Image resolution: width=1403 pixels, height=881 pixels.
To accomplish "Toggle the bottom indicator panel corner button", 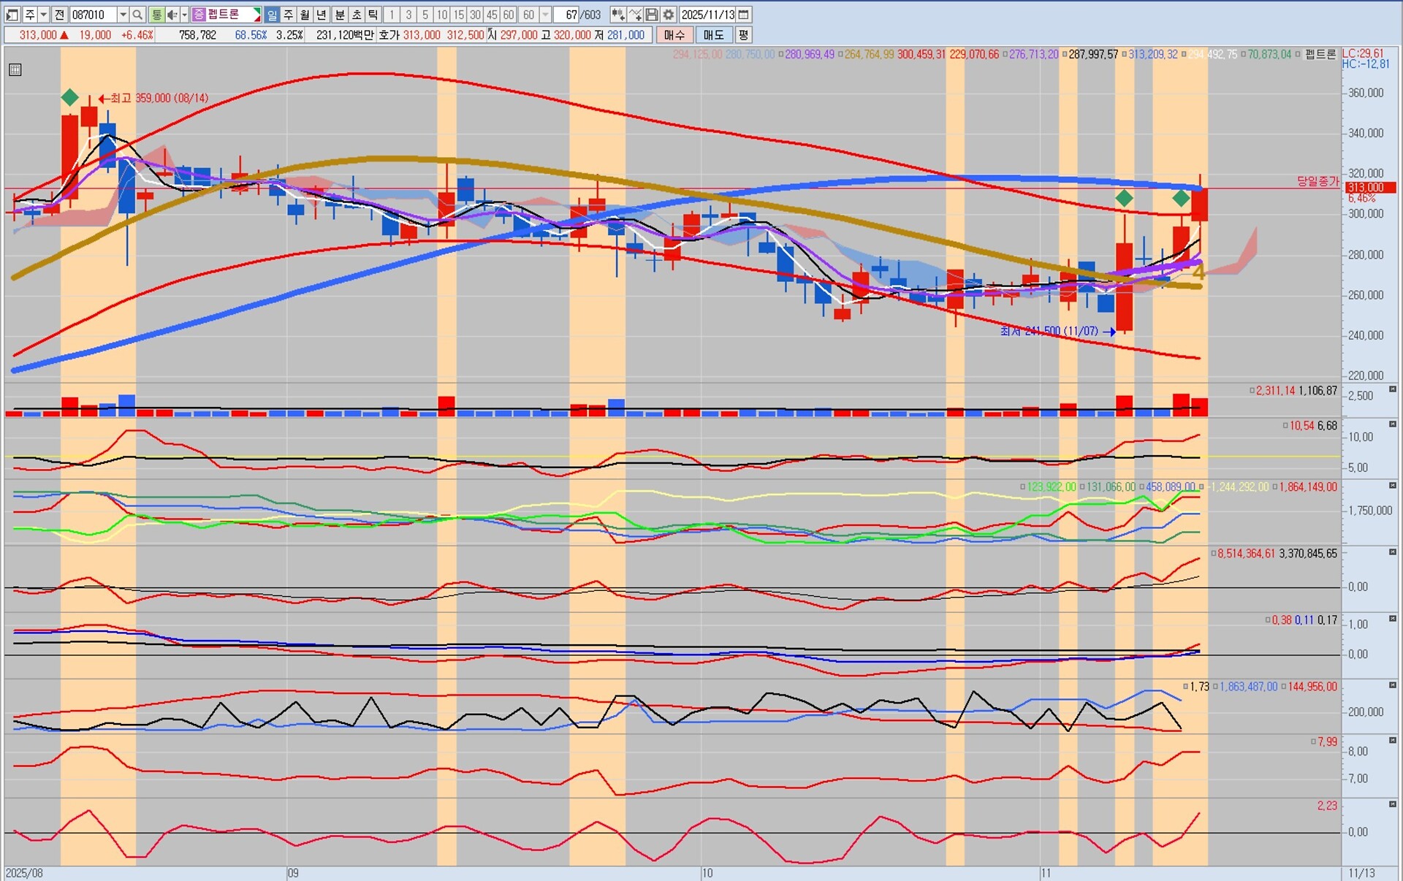I will (x=1393, y=804).
